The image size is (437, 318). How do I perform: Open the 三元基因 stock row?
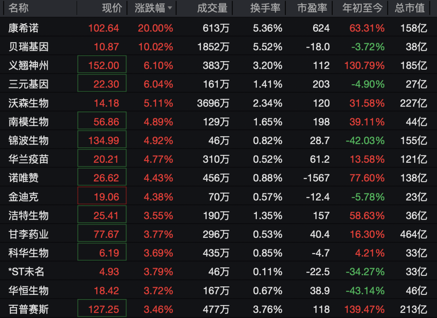click(218, 84)
